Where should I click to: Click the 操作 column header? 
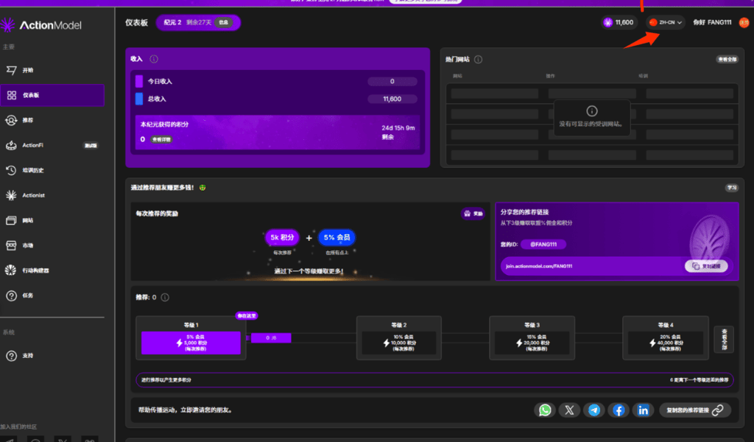[550, 76]
